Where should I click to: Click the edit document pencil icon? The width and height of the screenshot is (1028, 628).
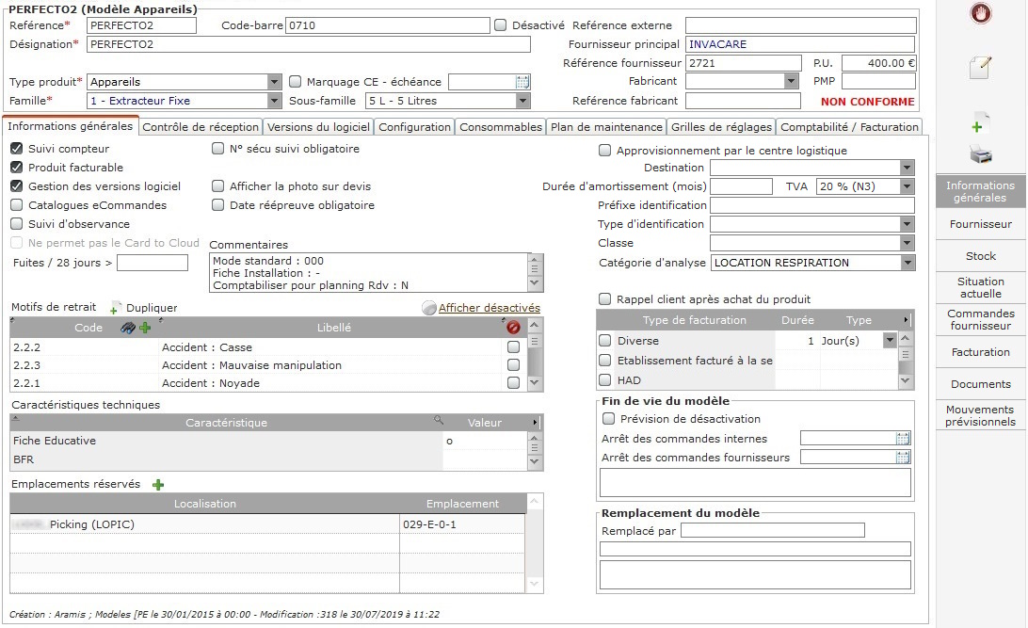click(x=981, y=67)
